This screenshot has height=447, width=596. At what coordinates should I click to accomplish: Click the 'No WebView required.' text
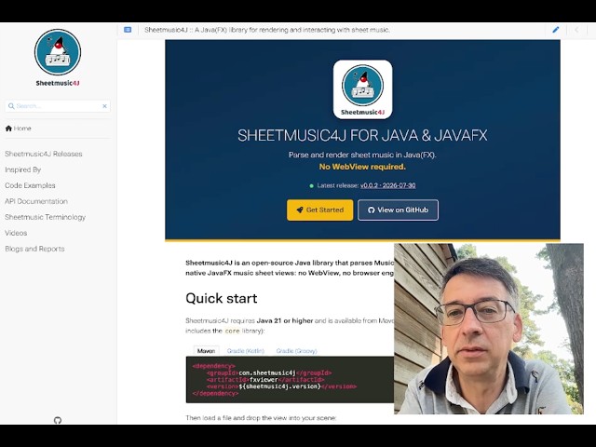[x=362, y=167]
